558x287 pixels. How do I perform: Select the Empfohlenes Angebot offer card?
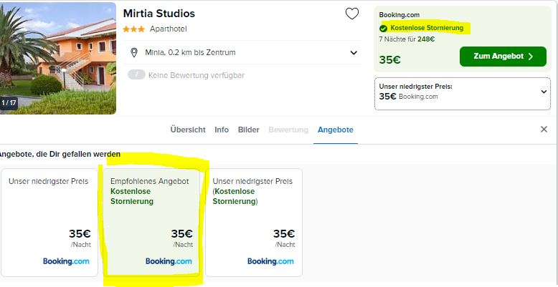point(151,223)
